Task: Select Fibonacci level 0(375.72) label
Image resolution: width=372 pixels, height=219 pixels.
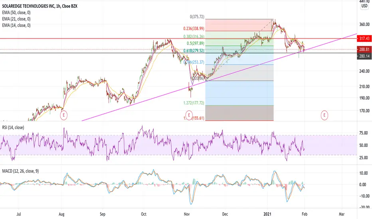Action: pyautogui.click(x=197, y=17)
